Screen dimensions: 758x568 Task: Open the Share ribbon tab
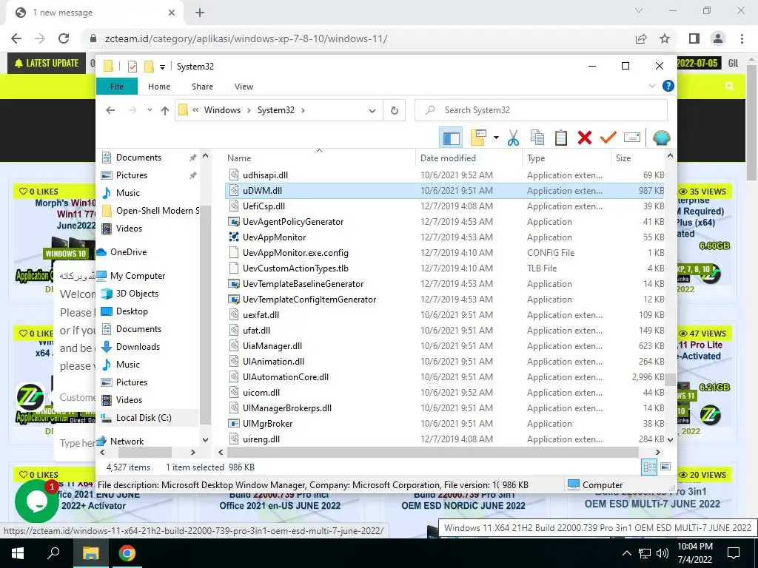pyautogui.click(x=202, y=87)
